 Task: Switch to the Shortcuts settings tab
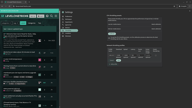68,36
